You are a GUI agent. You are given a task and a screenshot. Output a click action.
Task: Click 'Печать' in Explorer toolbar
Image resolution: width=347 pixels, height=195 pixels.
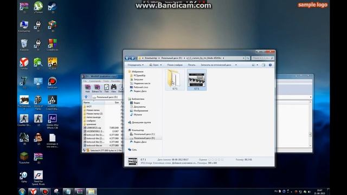tap(191, 65)
